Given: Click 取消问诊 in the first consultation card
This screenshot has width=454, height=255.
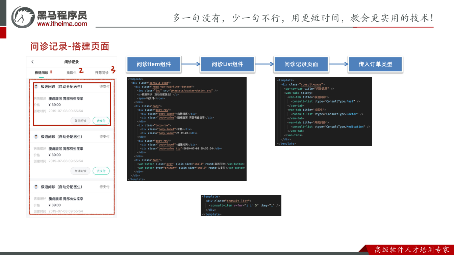Looking at the screenshot, I should pos(80,121).
